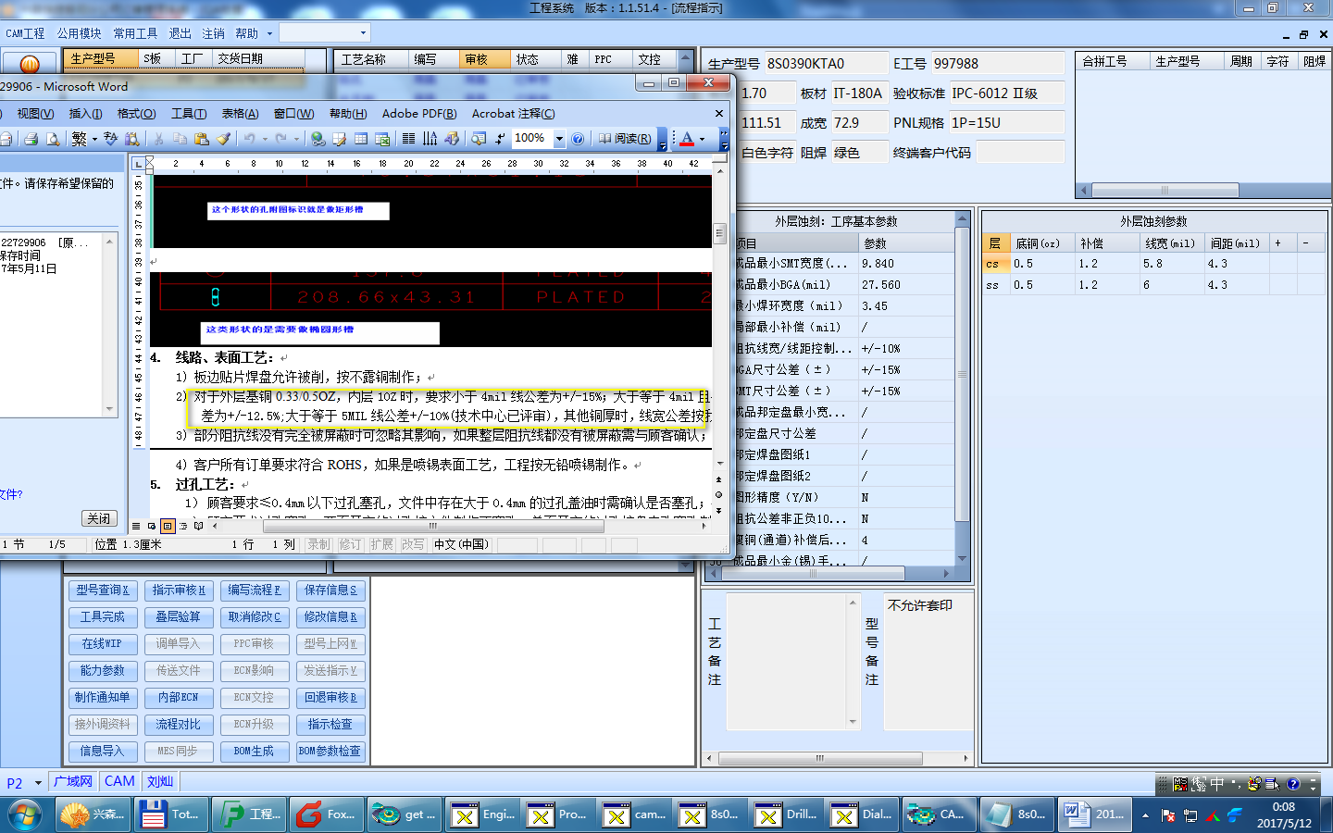The image size is (1333, 833).
Task: Click the Word print icon
Action: point(31,139)
